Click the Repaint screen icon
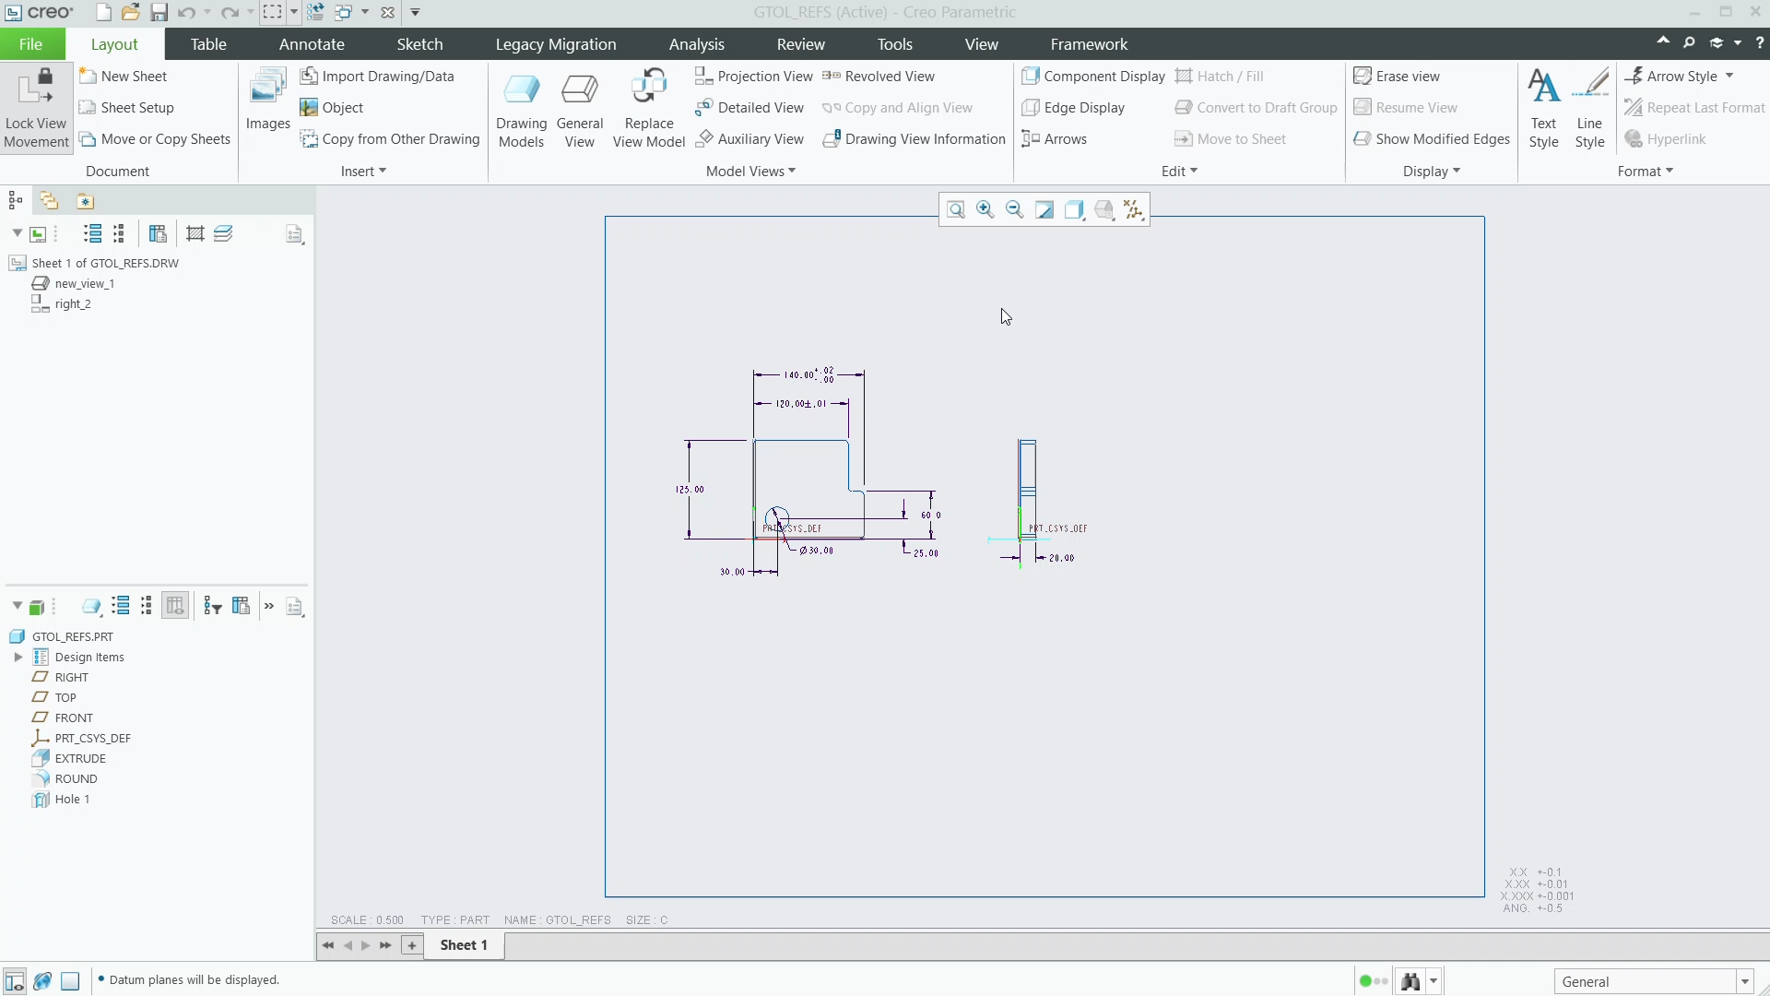 pyautogui.click(x=1044, y=210)
